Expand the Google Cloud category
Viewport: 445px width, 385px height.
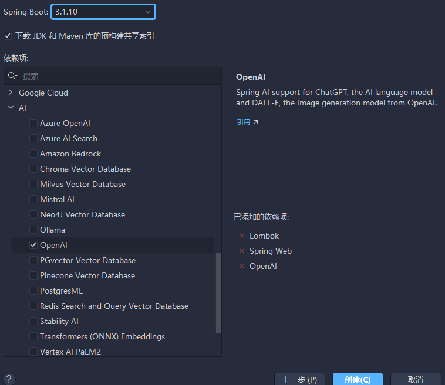point(11,93)
